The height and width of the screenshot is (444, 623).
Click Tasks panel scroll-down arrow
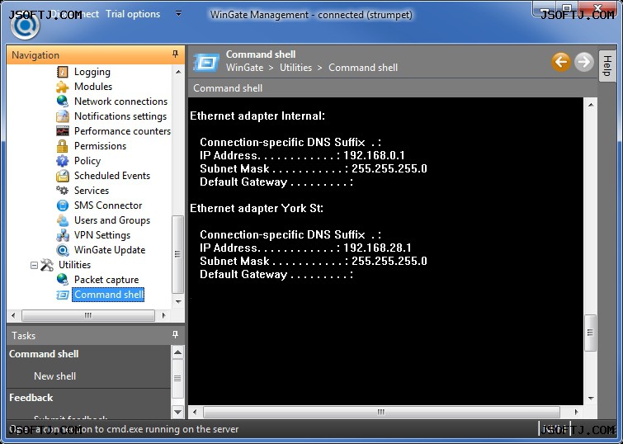point(177,412)
